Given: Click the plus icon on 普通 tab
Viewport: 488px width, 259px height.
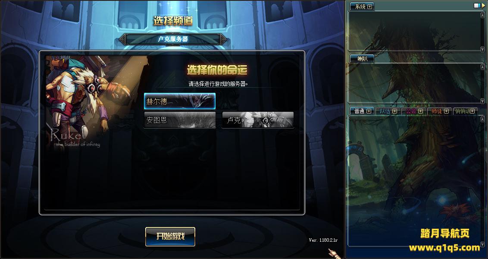Looking at the screenshot, I should (369, 111).
